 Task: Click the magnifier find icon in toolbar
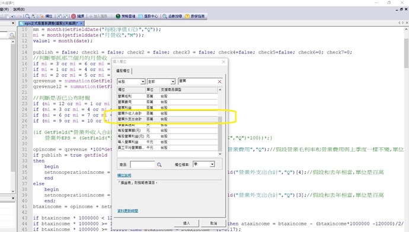tap(27, 16)
